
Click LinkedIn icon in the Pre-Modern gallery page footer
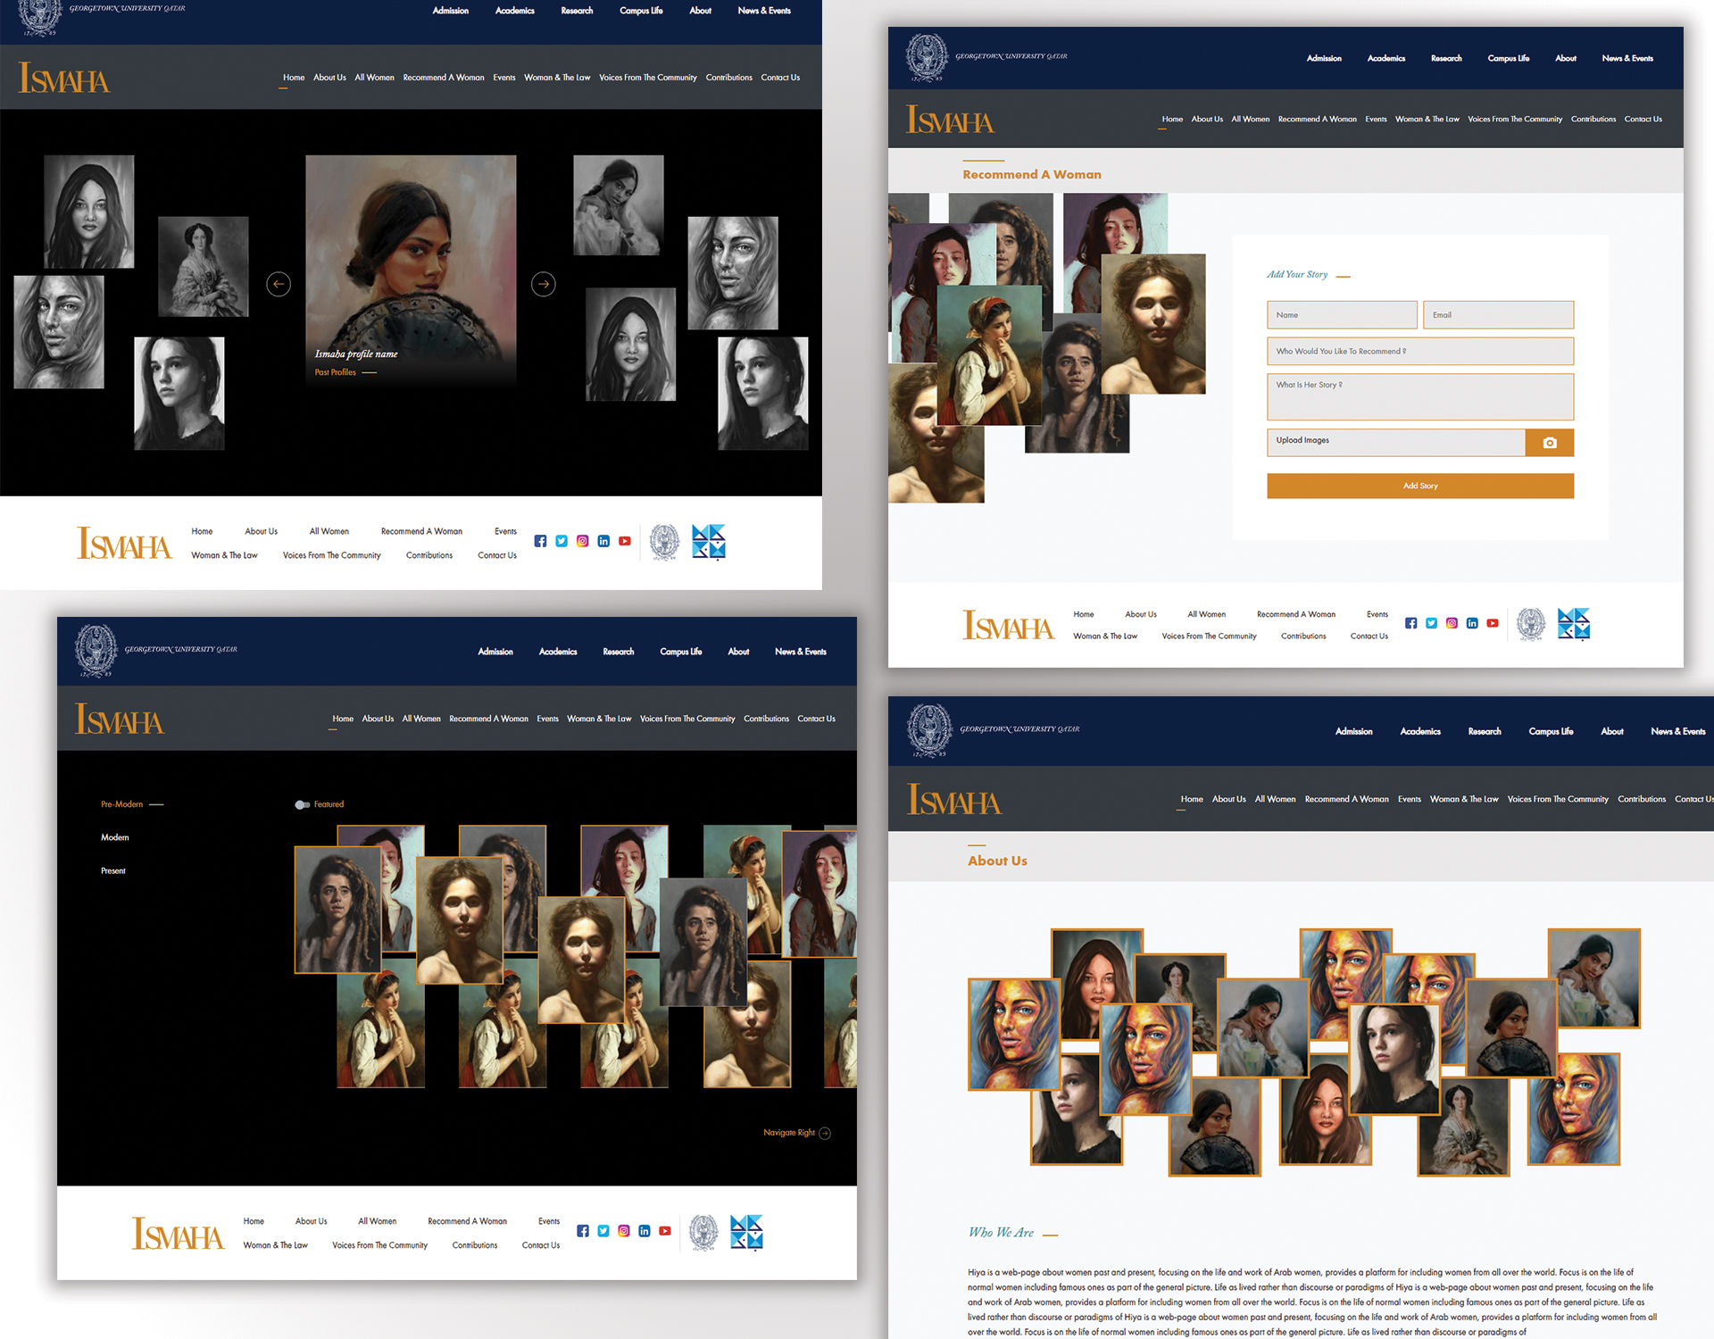click(645, 1231)
